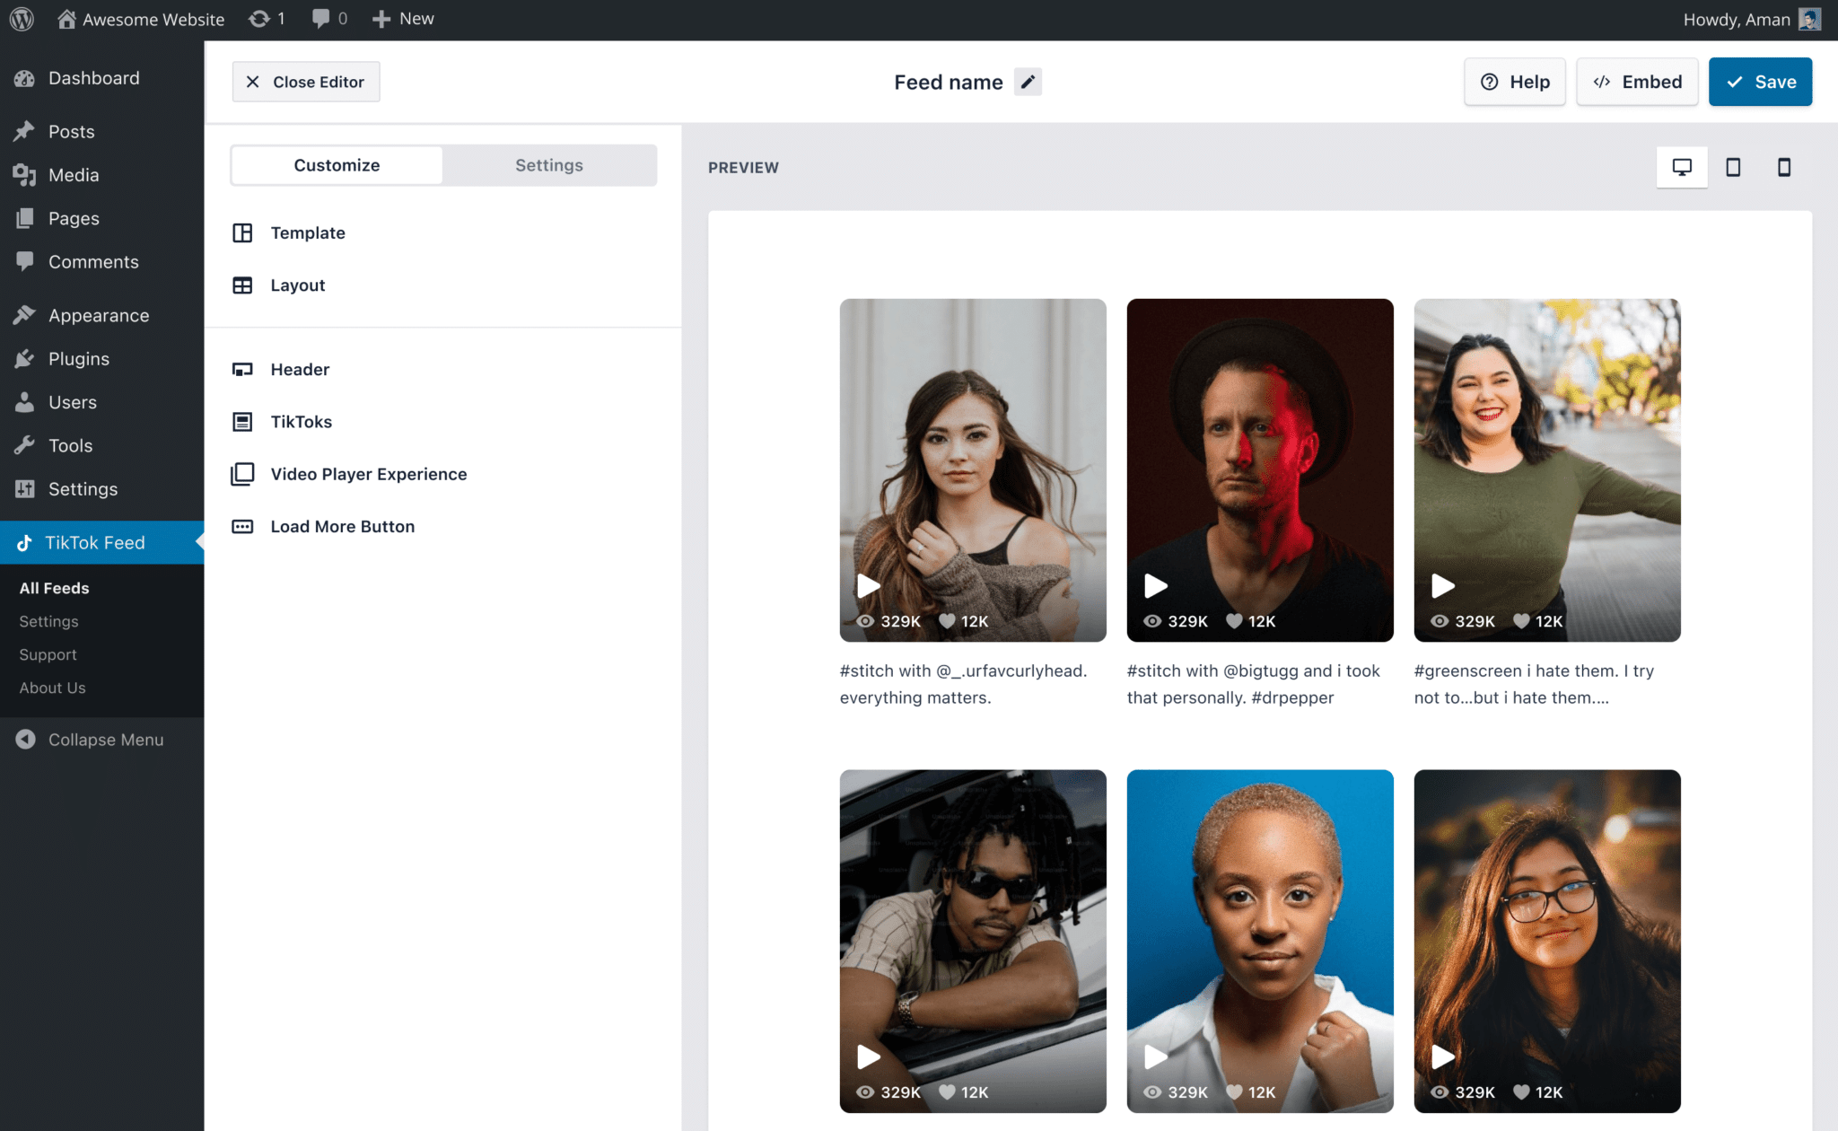The image size is (1838, 1131).
Task: Click the Embed button
Action: click(x=1636, y=82)
